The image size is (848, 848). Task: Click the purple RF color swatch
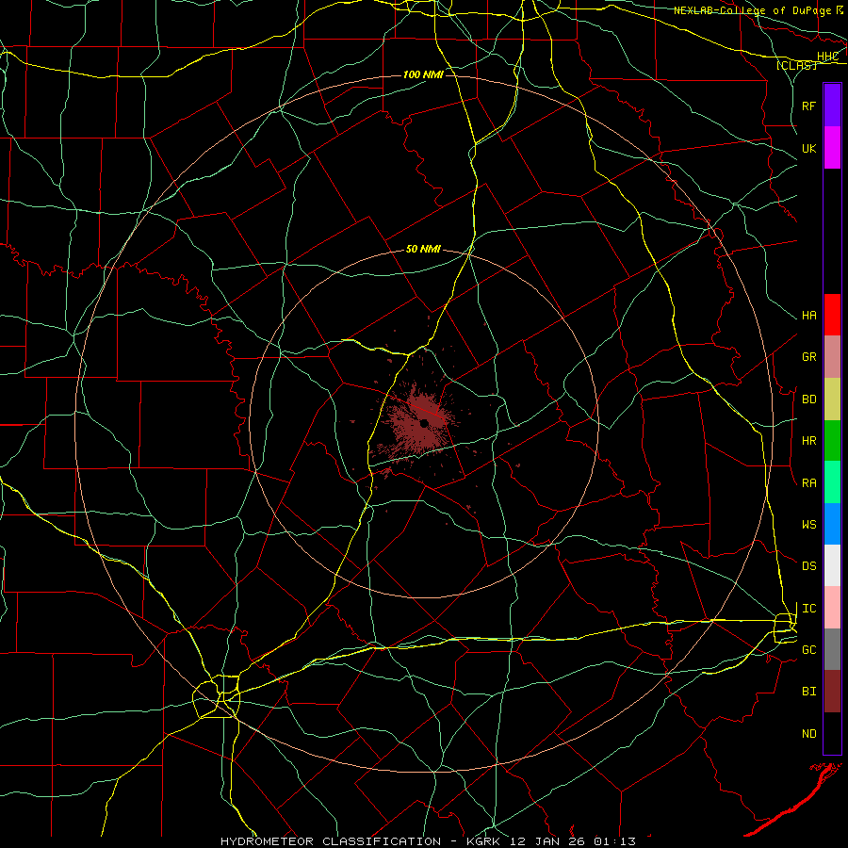(x=832, y=106)
